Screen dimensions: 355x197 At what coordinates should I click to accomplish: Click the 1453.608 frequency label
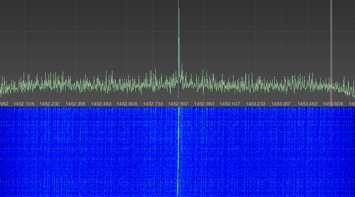pos(333,104)
